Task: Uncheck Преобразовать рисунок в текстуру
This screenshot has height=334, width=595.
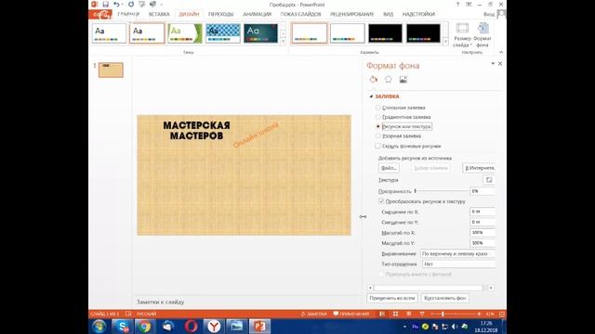Action: tap(381, 201)
